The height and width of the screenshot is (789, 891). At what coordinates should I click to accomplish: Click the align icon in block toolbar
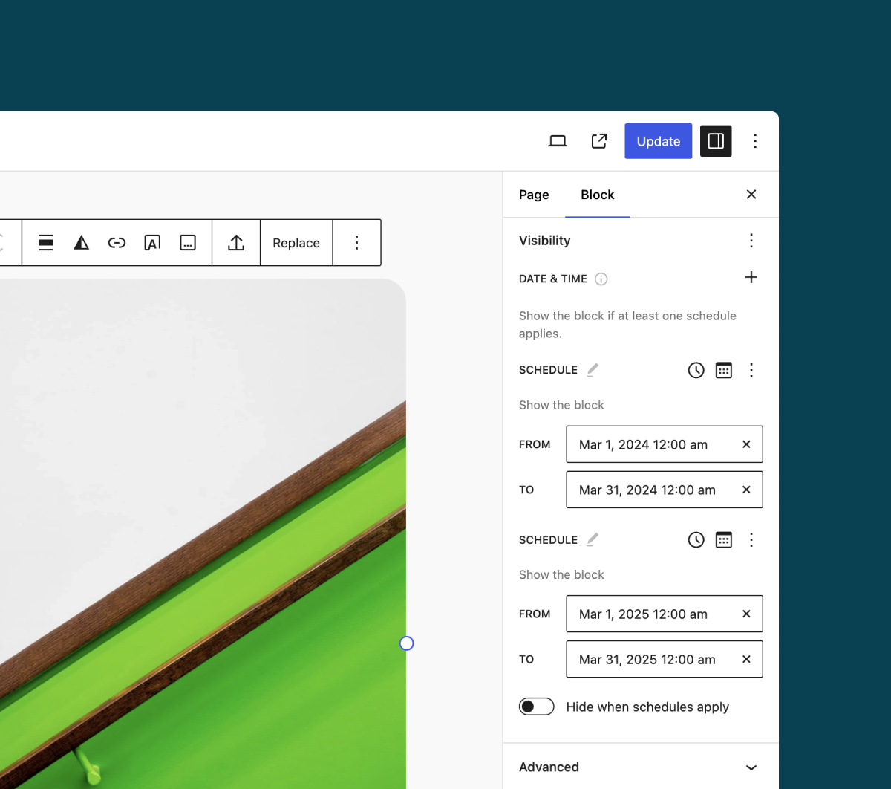(46, 243)
